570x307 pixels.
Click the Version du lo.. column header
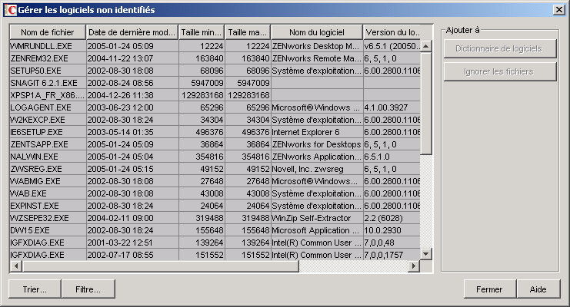pos(392,32)
